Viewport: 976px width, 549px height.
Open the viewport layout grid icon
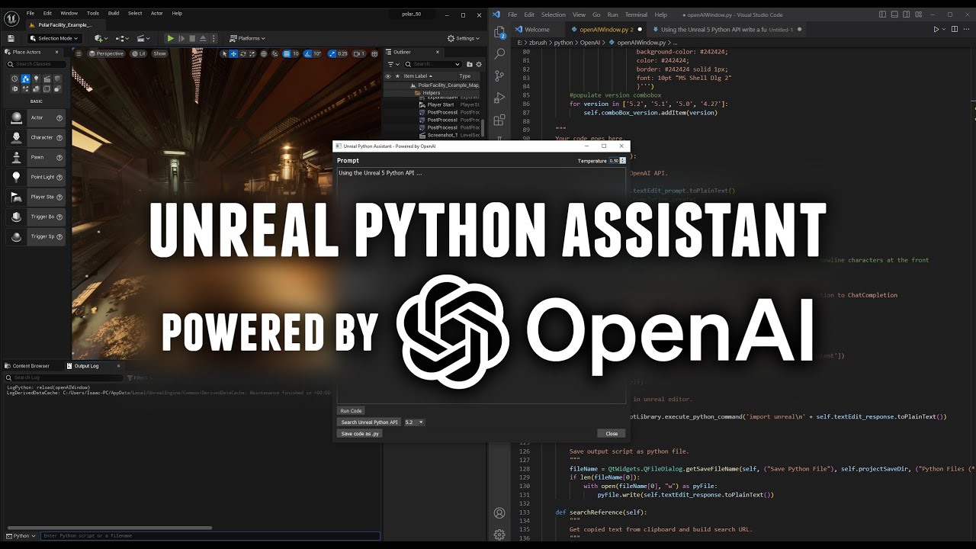click(x=374, y=53)
